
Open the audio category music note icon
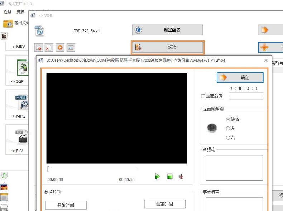(x=4, y=176)
